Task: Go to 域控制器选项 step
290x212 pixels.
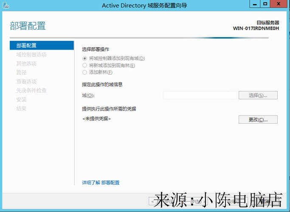Action: tap(31, 54)
